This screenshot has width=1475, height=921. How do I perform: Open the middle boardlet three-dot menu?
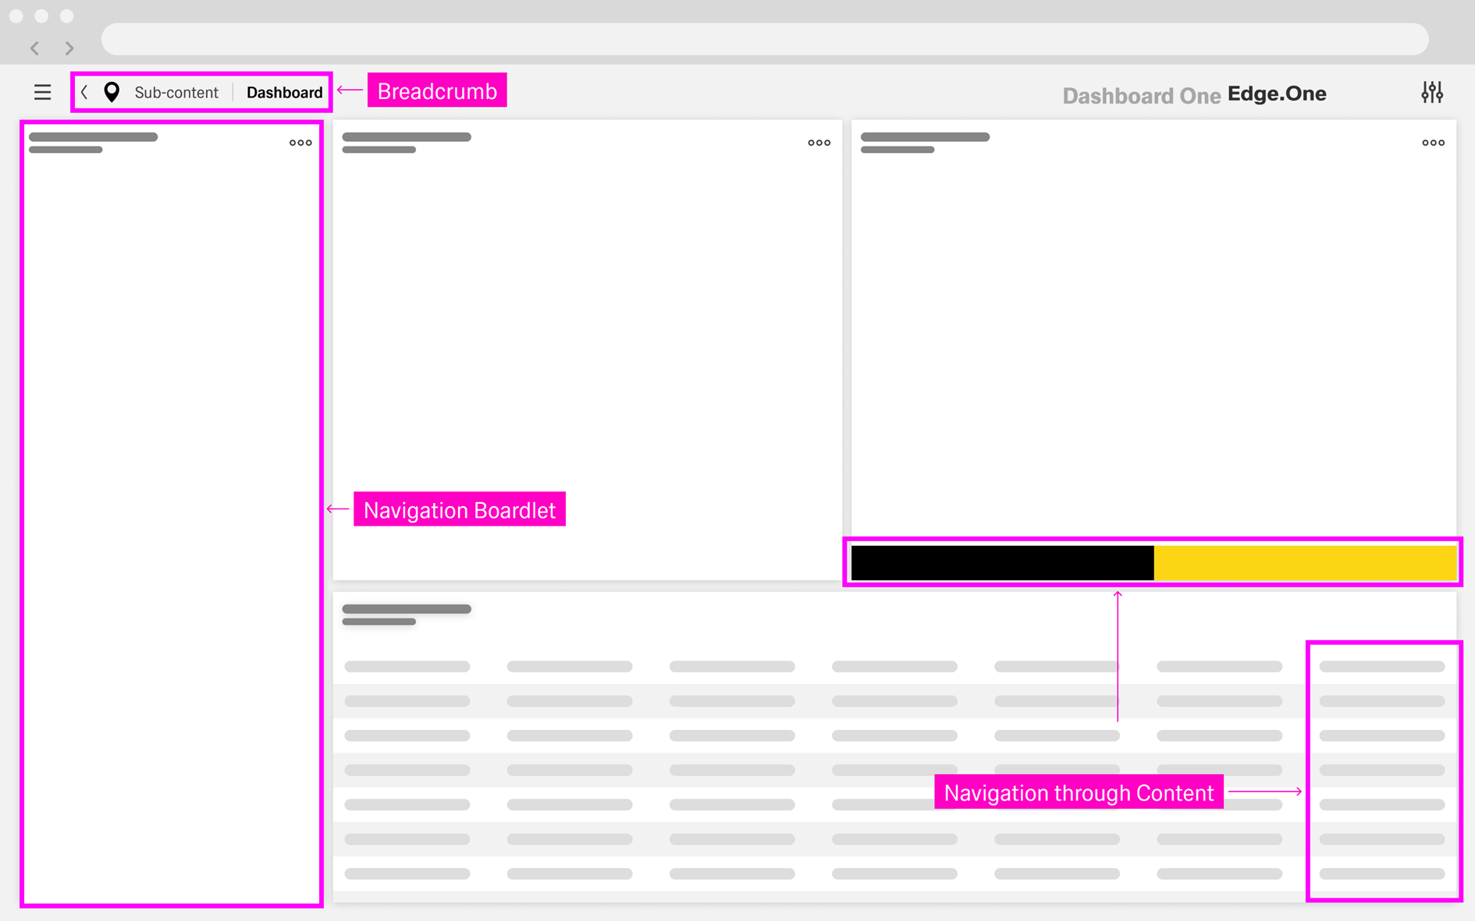(x=819, y=143)
